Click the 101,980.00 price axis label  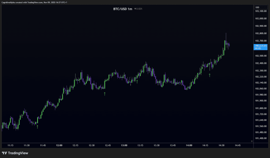[260, 95]
